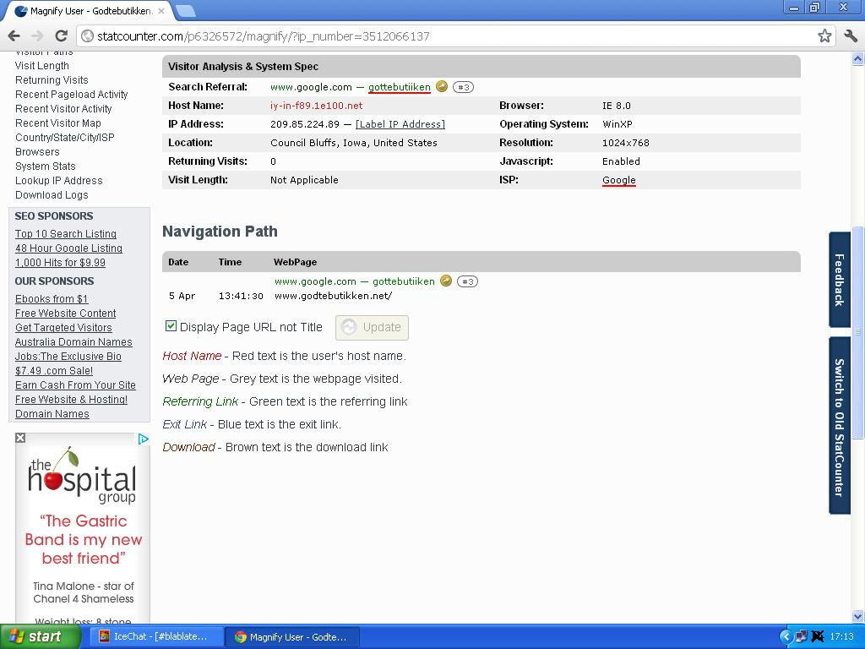The image size is (865, 649).
Task: Open System Stats in sidebar
Action: [46, 166]
